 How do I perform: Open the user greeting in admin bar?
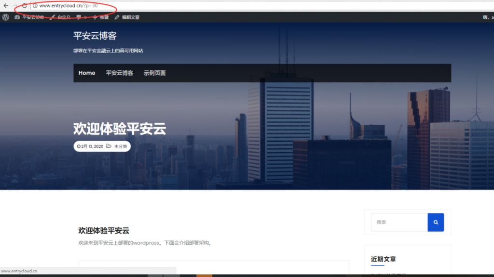488,17
